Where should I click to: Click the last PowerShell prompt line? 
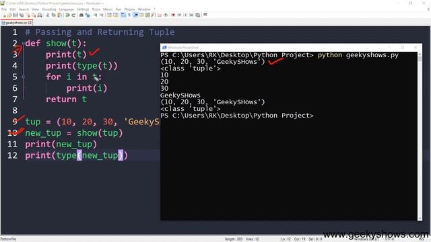tap(237, 116)
